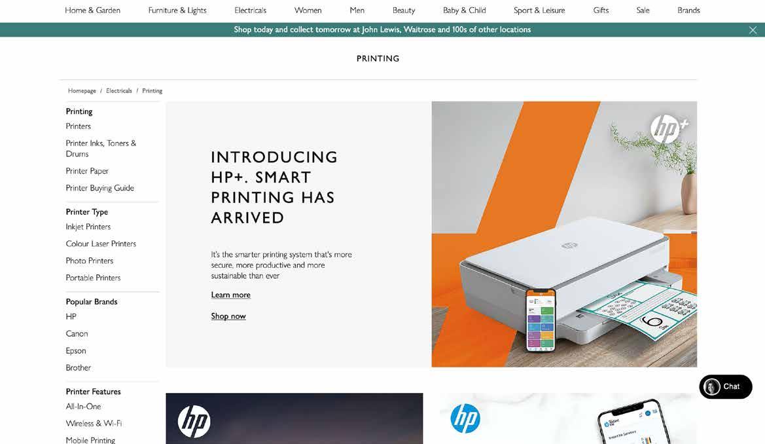Browse Colour Laser Printers
The image size is (765, 444).
coord(101,244)
